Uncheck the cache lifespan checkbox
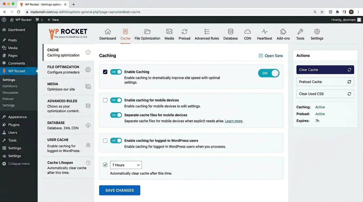The width and height of the screenshot is (363, 202). click(105, 165)
